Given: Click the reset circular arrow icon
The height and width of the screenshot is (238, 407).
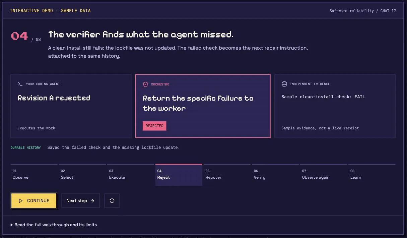Looking at the screenshot, I should coord(112,200).
